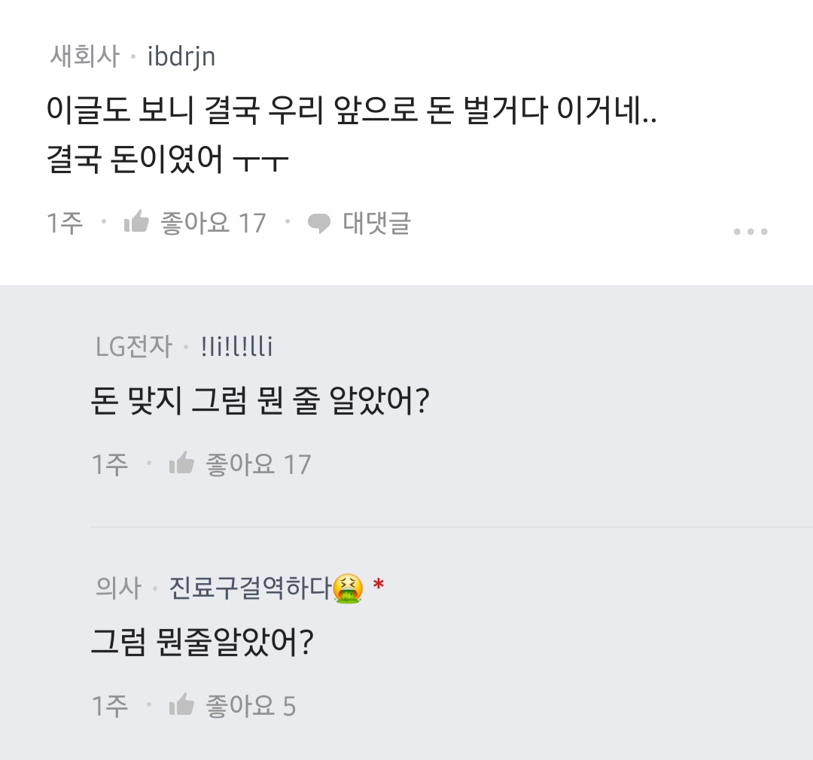The image size is (813, 760).
Task: Open the !li!l!lli user profile
Action: click(x=236, y=346)
